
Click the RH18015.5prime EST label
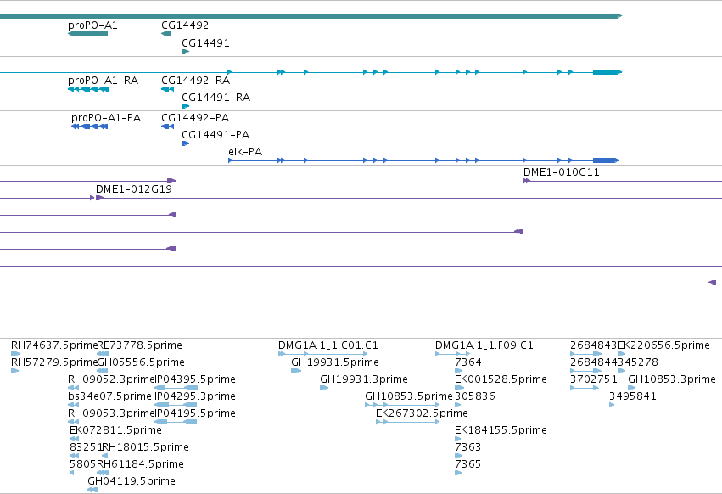pos(146,447)
